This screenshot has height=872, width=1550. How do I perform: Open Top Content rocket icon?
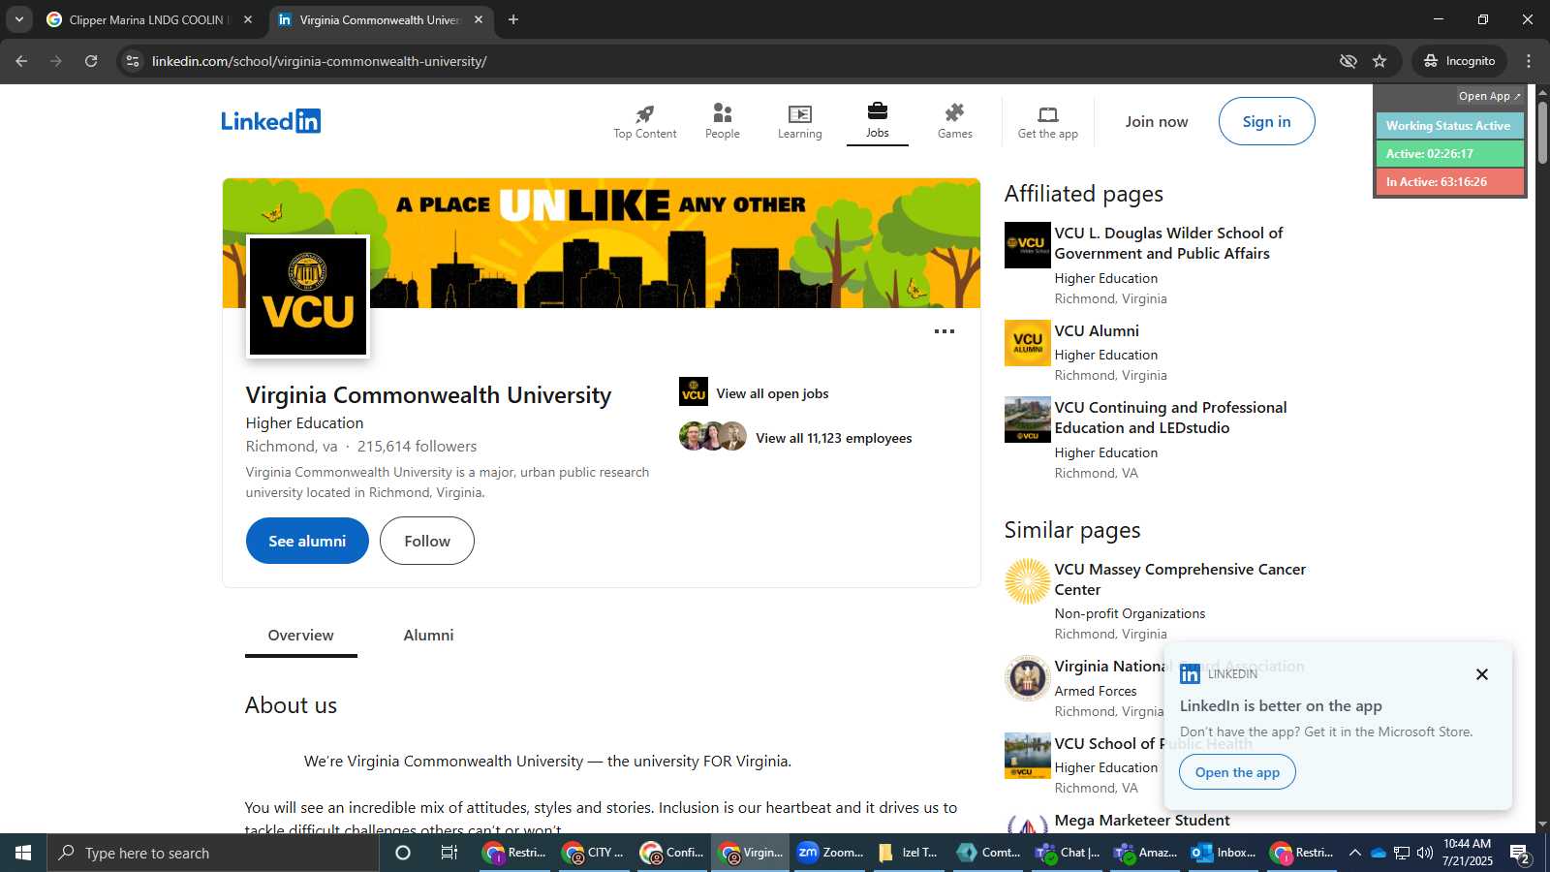tap(644, 113)
